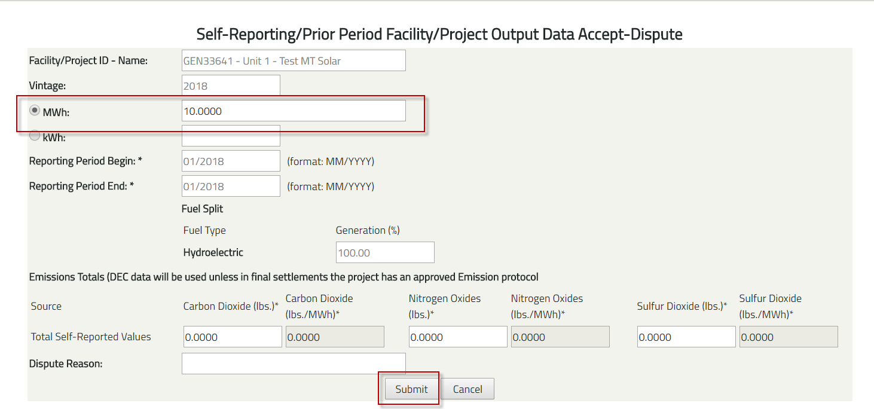Screen dimensions: 874x409
Task: Click the Hydroelectric fuel type label
Action: (x=213, y=252)
